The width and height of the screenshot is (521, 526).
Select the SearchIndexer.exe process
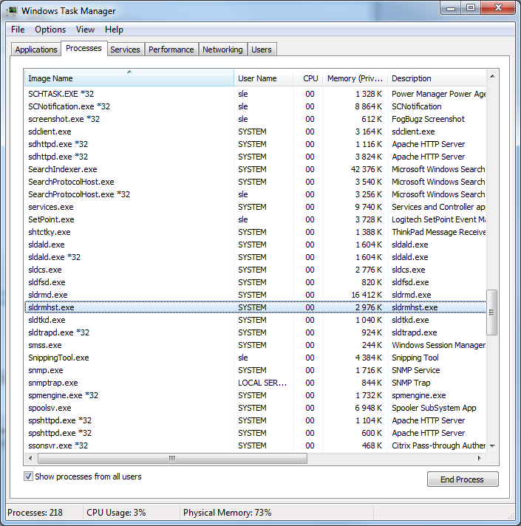(x=255, y=169)
